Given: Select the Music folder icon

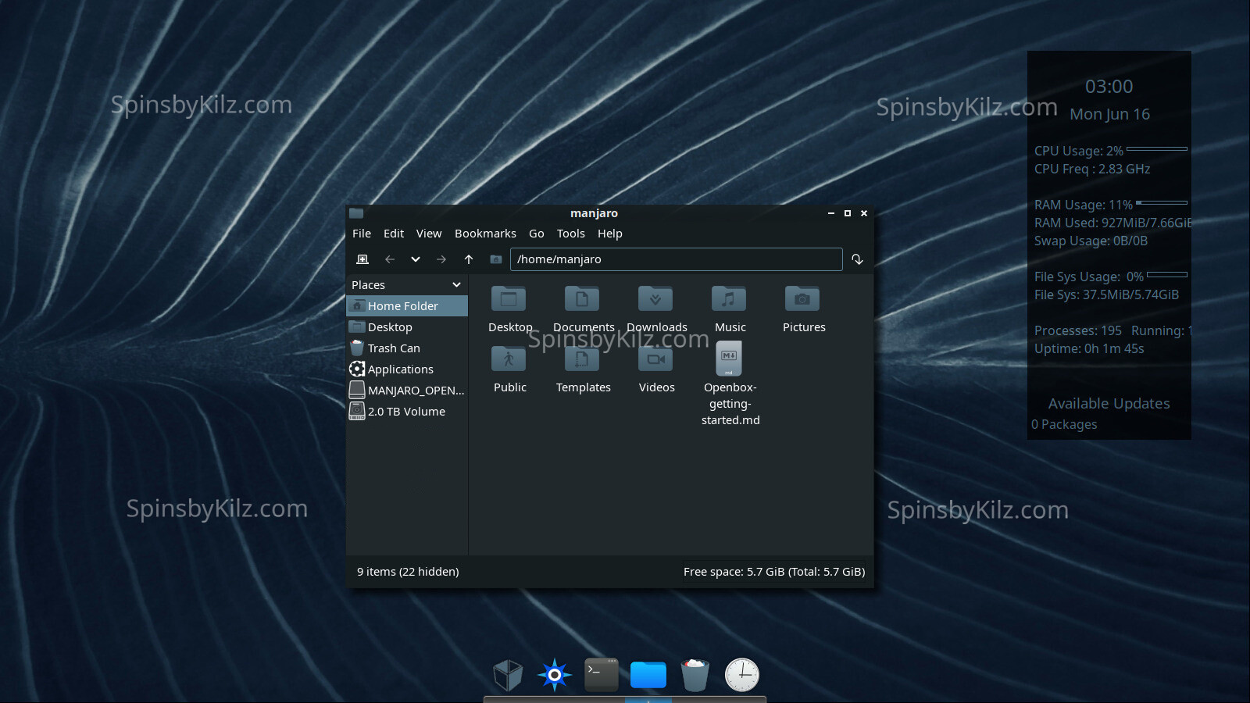Looking at the screenshot, I should coord(729,298).
